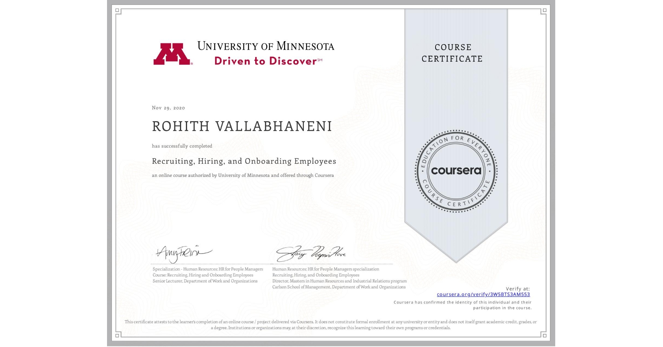Click the name ROHITH VALLABHANENI
The height and width of the screenshot is (347, 663).
[242, 126]
